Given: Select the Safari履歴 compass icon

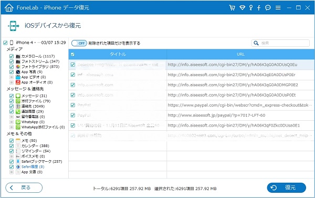Looking at the screenshot, I should point(18,167).
